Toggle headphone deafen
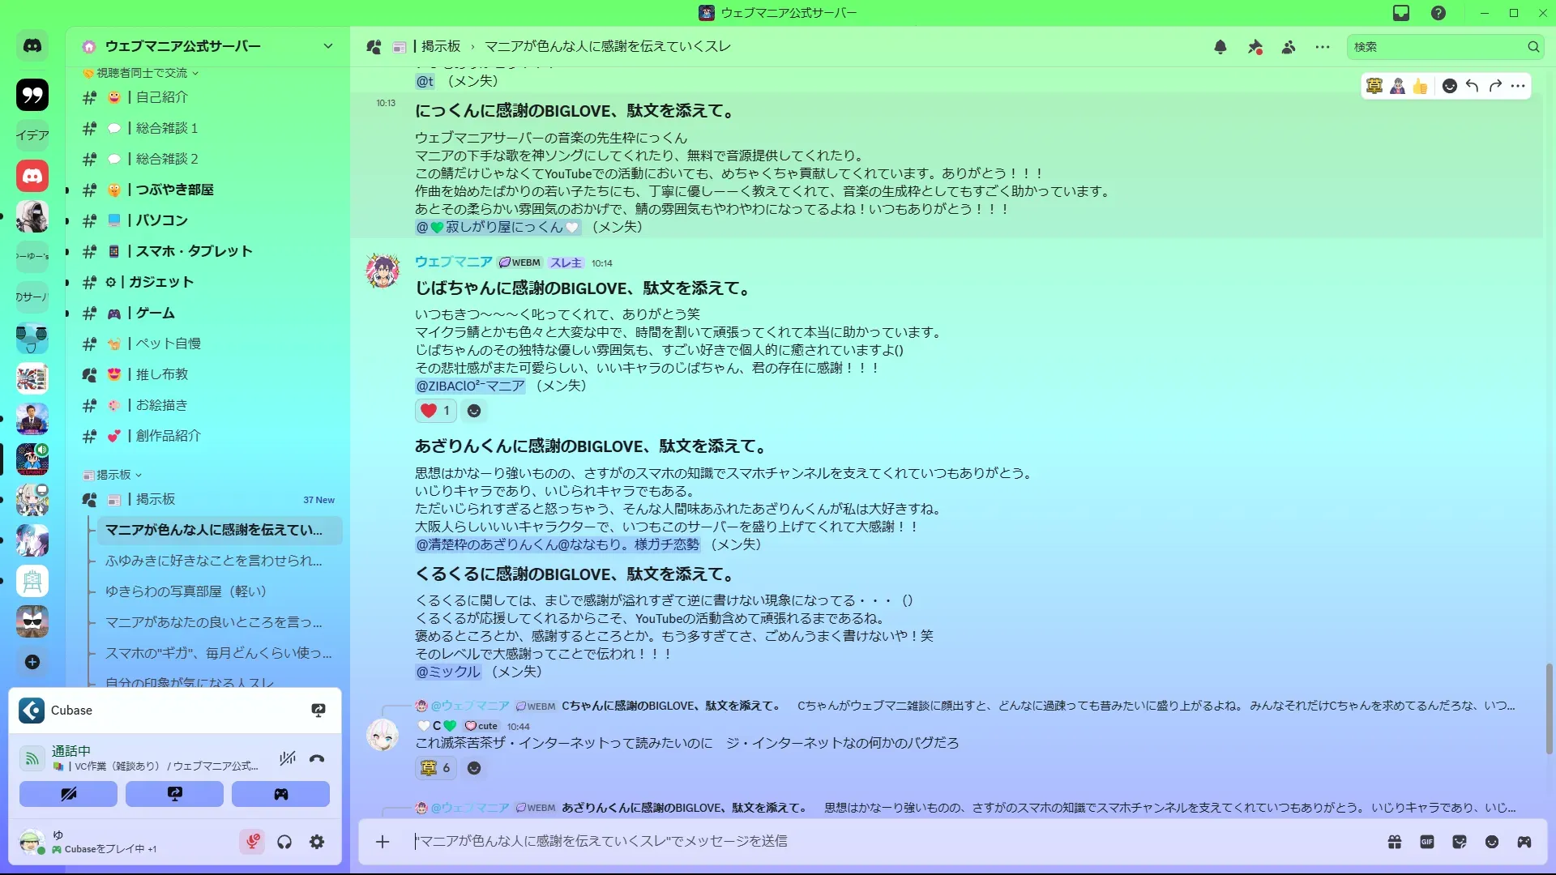This screenshot has height=875, width=1556. (x=284, y=842)
